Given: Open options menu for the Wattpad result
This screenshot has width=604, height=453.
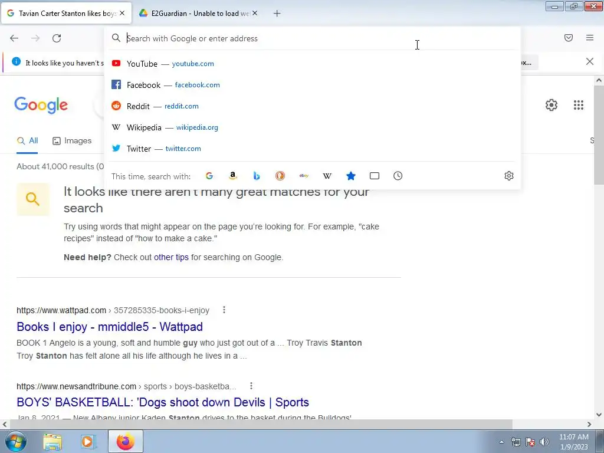Looking at the screenshot, I should tap(224, 310).
